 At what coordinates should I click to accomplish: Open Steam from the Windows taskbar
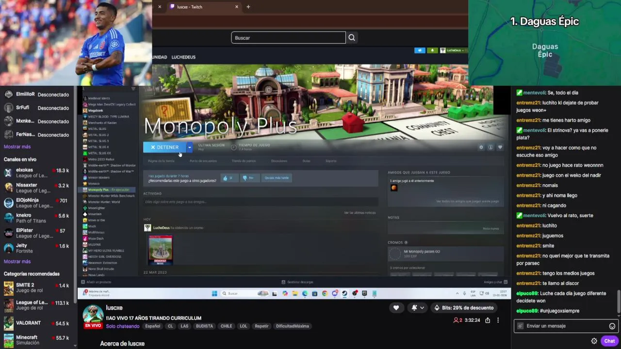[x=344, y=293]
